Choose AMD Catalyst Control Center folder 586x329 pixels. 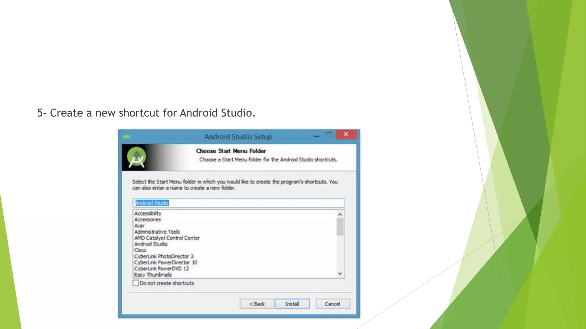coord(167,238)
